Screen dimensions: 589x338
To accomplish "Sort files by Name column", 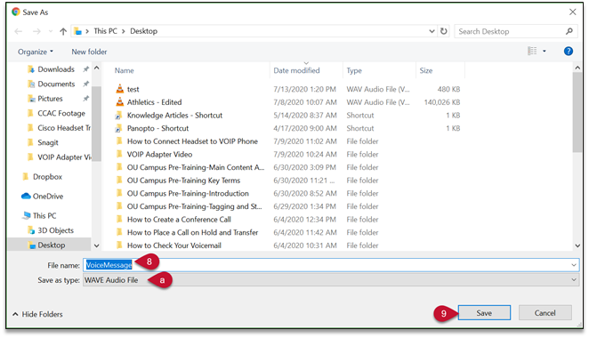I will (124, 70).
